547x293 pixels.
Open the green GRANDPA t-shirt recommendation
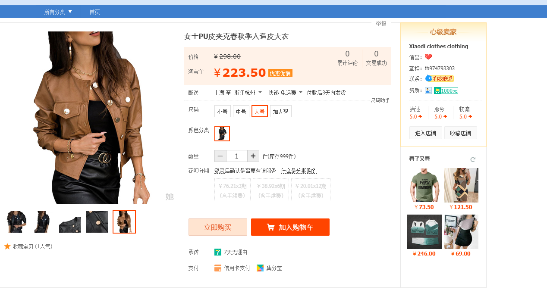pyautogui.click(x=424, y=185)
